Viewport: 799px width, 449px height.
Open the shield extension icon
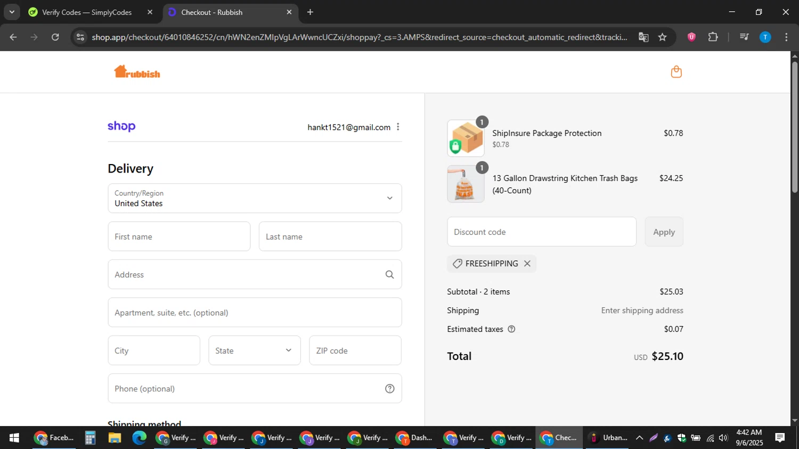point(691,37)
